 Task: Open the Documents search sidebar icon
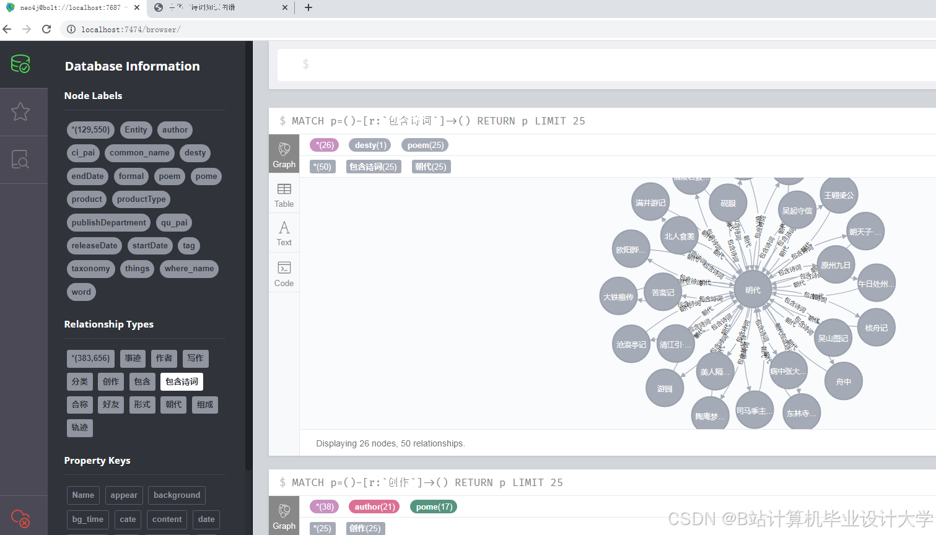[20, 160]
